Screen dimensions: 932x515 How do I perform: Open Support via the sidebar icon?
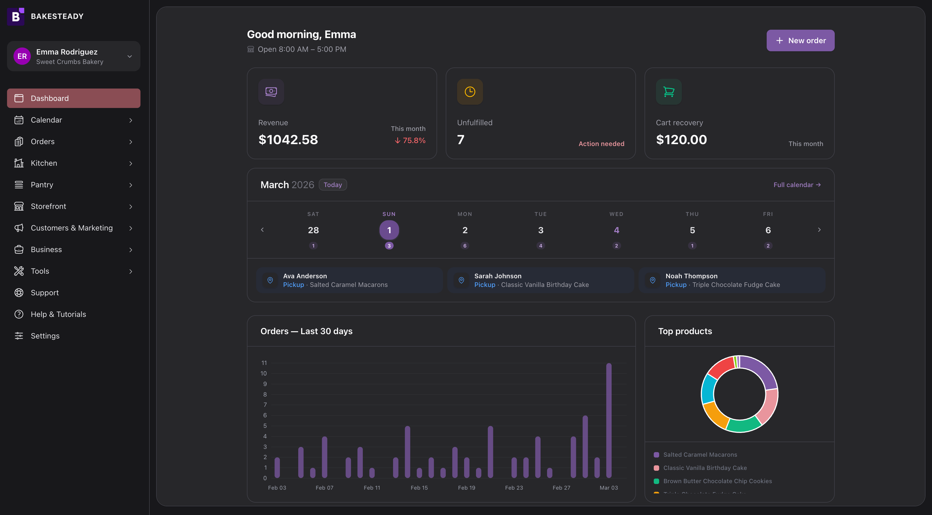pos(19,292)
